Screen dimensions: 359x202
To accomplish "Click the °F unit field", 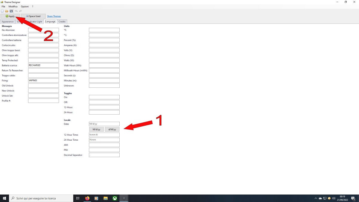I will (x=104, y=30).
